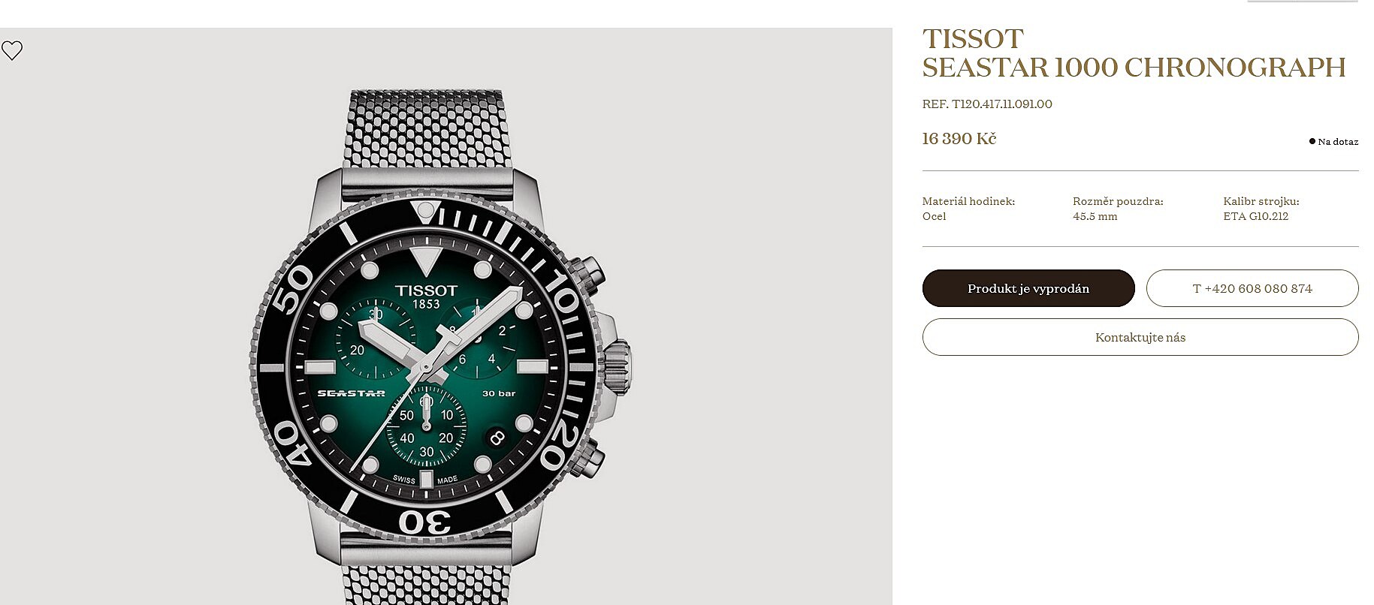Click the TISSOT 1853 logo on the dial
This screenshot has height=605, width=1374.
click(426, 296)
